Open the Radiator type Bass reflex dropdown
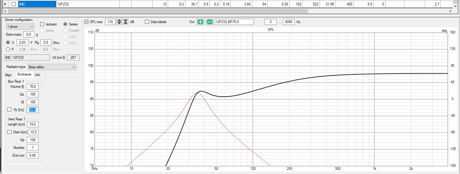Viewport: 460px width, 174px height. tap(52, 67)
